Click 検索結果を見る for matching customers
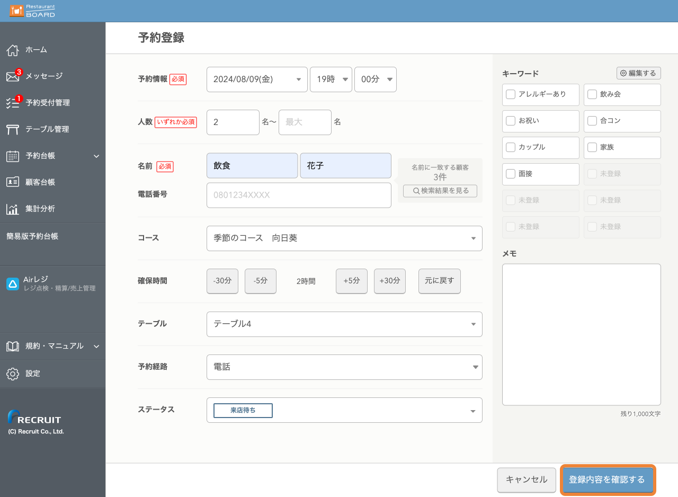The image size is (678, 497). [x=440, y=191]
